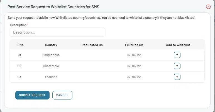Focus the Description text field
Screen dimensions: 215x112
pyautogui.click(x=57, y=32)
